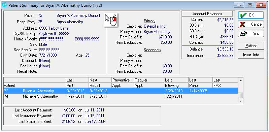Click the Last Bitewing column header

click(x=176, y=83)
